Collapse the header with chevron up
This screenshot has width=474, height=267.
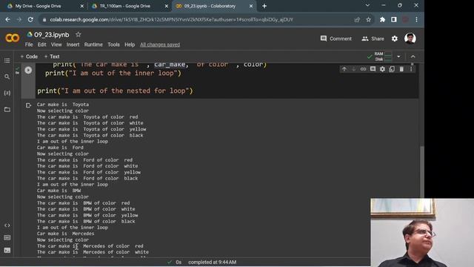pos(413,56)
